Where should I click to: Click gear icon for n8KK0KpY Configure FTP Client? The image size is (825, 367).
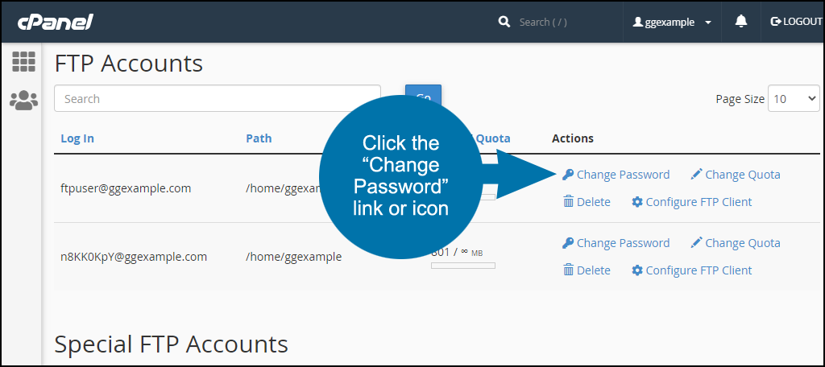pyautogui.click(x=637, y=270)
